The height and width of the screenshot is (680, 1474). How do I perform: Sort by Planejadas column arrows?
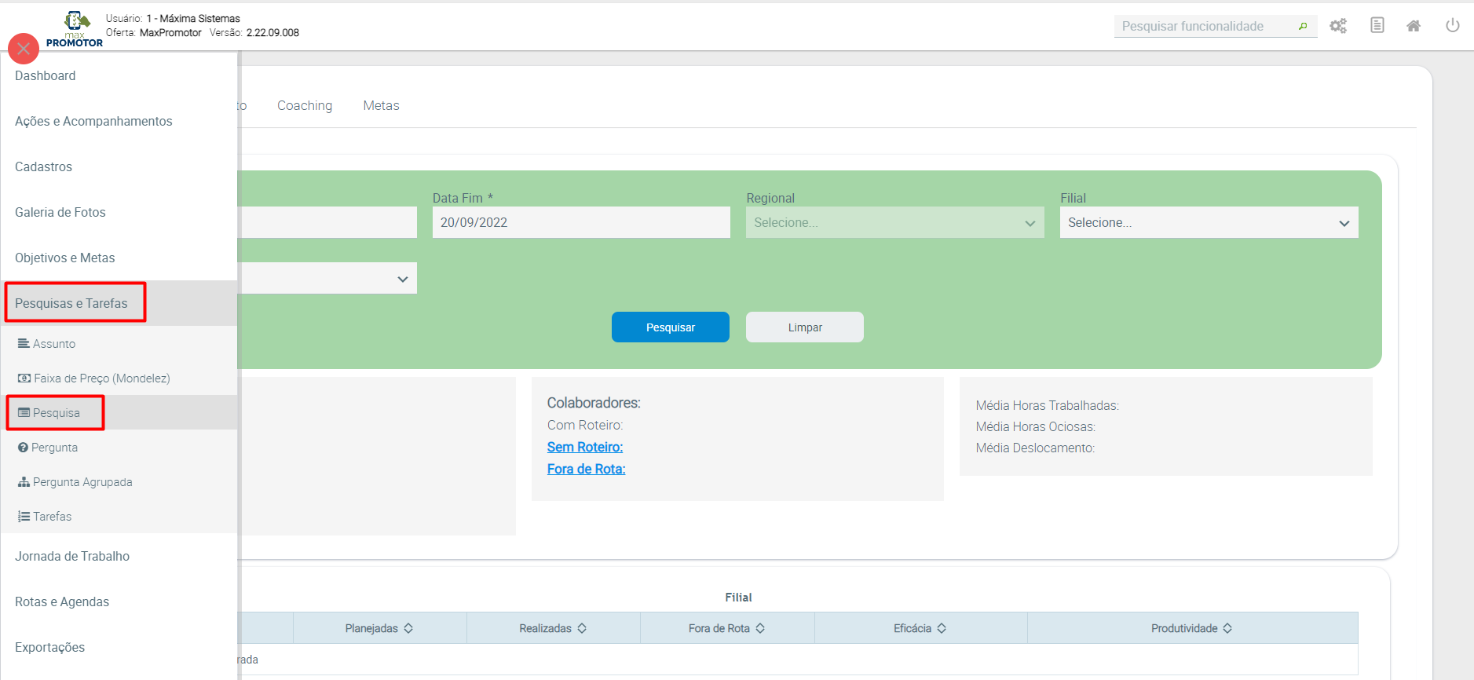coord(408,628)
